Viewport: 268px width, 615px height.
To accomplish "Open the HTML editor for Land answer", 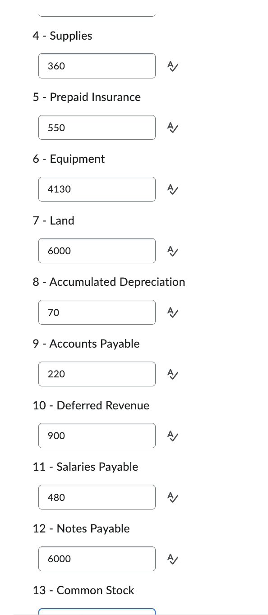I will pyautogui.click(x=172, y=251).
